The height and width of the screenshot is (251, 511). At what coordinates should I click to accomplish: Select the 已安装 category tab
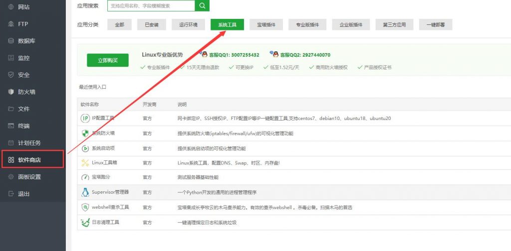pos(152,24)
